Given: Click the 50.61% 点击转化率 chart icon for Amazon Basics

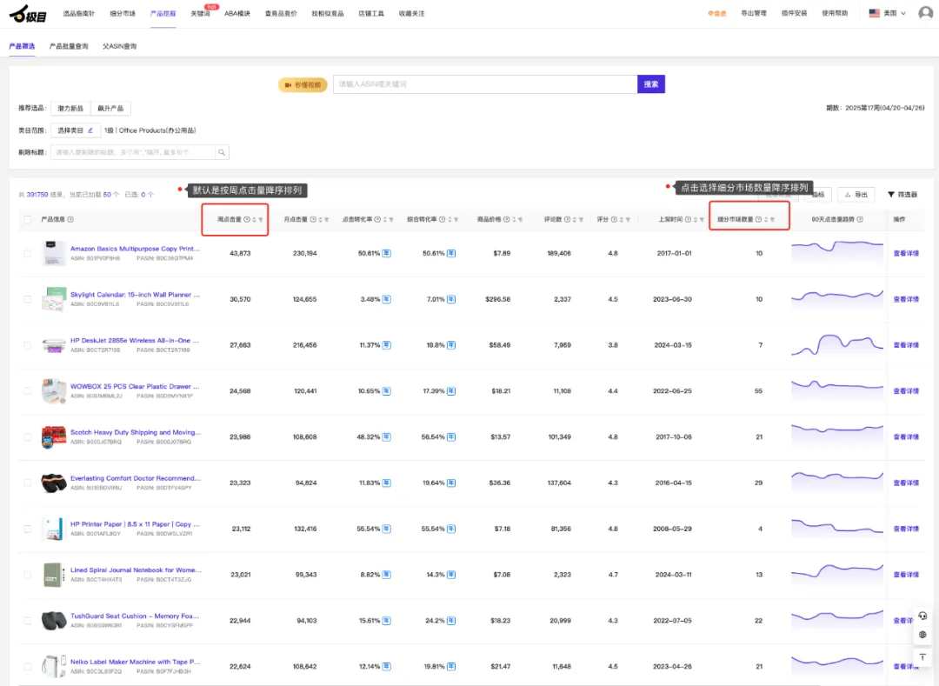Looking at the screenshot, I should (x=387, y=253).
